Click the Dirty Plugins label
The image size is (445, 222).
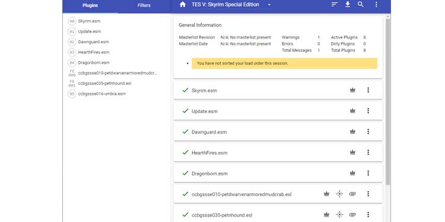coord(343,44)
